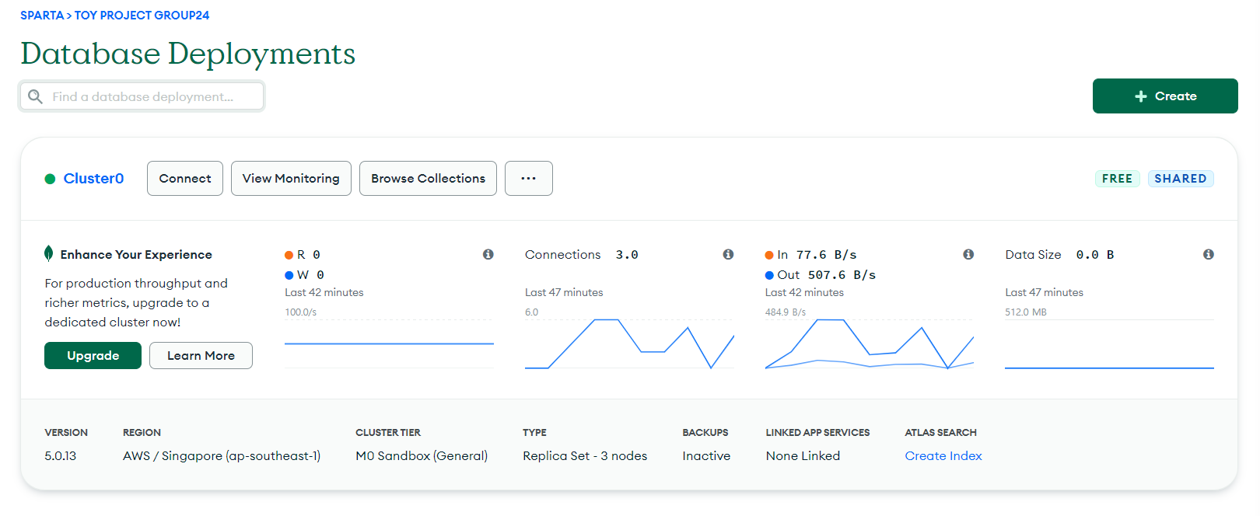1260x516 pixels.
Task: Click the Learn More button
Action: point(201,355)
